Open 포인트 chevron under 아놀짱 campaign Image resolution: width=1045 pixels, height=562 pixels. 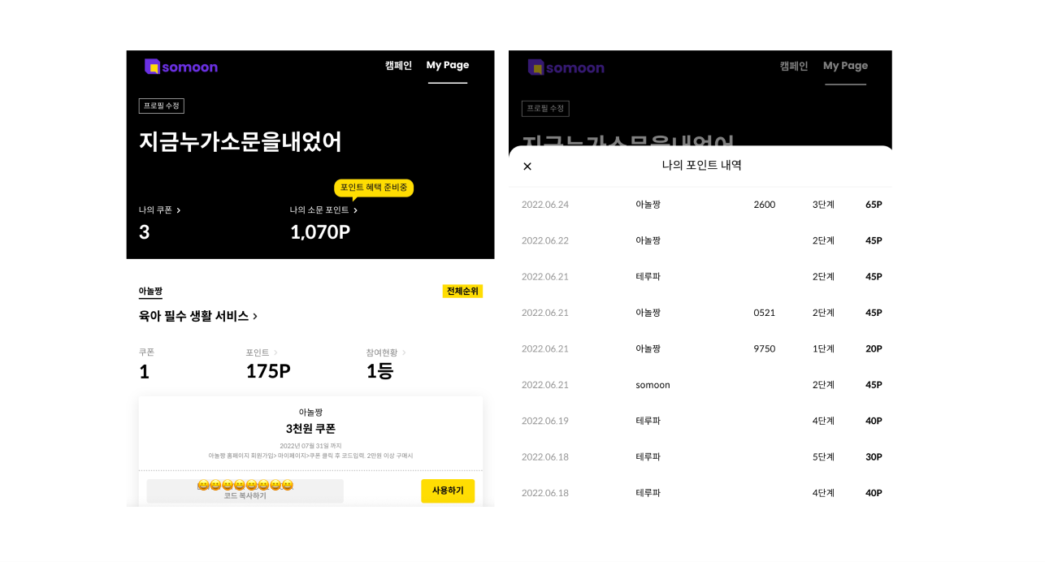click(x=275, y=352)
